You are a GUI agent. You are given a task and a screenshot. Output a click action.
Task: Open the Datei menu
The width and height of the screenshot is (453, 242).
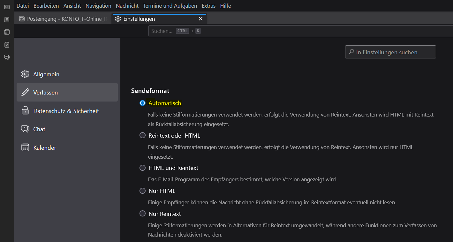(x=22, y=6)
